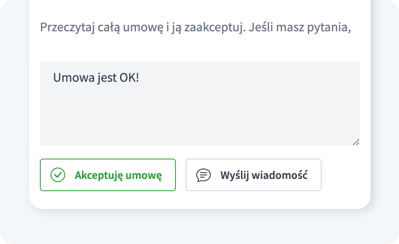Select the text Umowa jest OK!
Image resolution: width=399 pixels, height=244 pixels.
pos(96,76)
